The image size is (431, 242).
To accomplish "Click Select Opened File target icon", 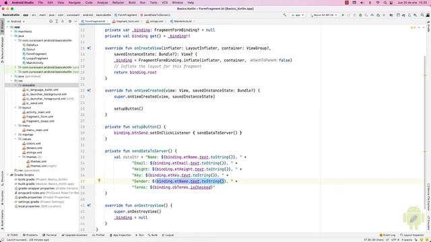I will (51, 21).
